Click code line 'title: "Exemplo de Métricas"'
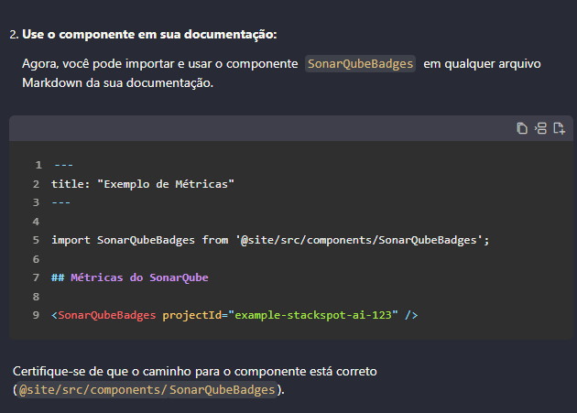Image resolution: width=577 pixels, height=413 pixels. (143, 184)
